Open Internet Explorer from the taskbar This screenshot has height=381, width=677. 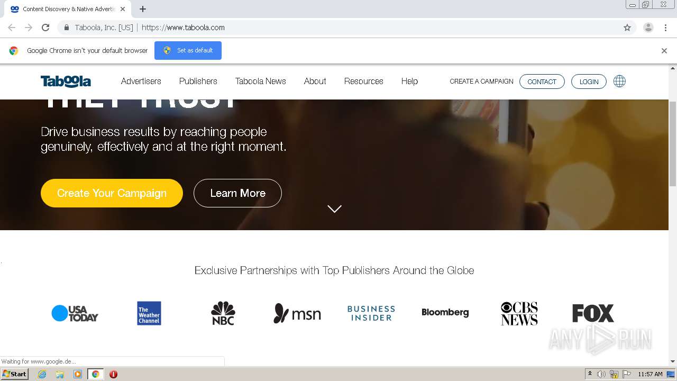[42, 374]
